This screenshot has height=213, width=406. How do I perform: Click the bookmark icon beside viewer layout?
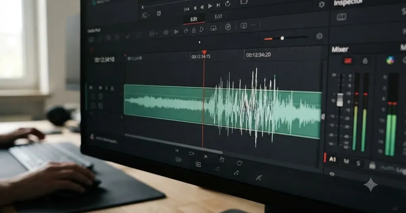[159, 14]
